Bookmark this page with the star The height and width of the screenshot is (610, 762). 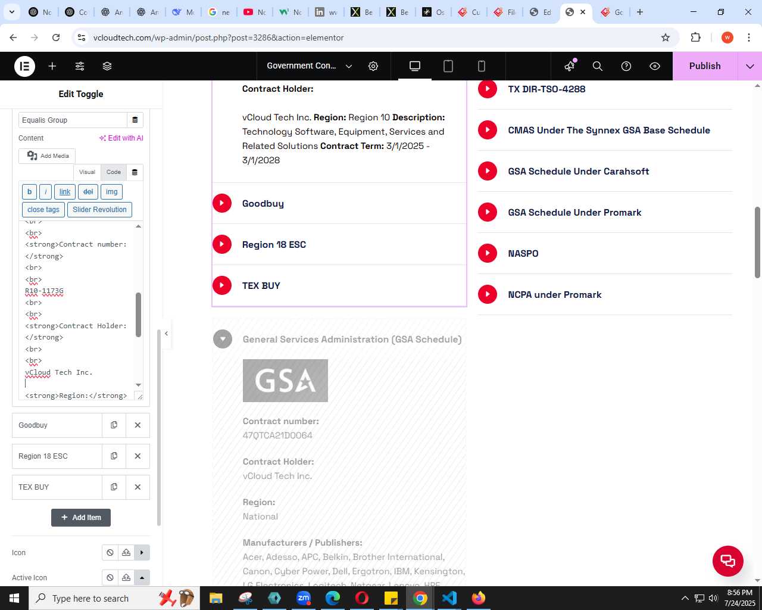tap(666, 38)
